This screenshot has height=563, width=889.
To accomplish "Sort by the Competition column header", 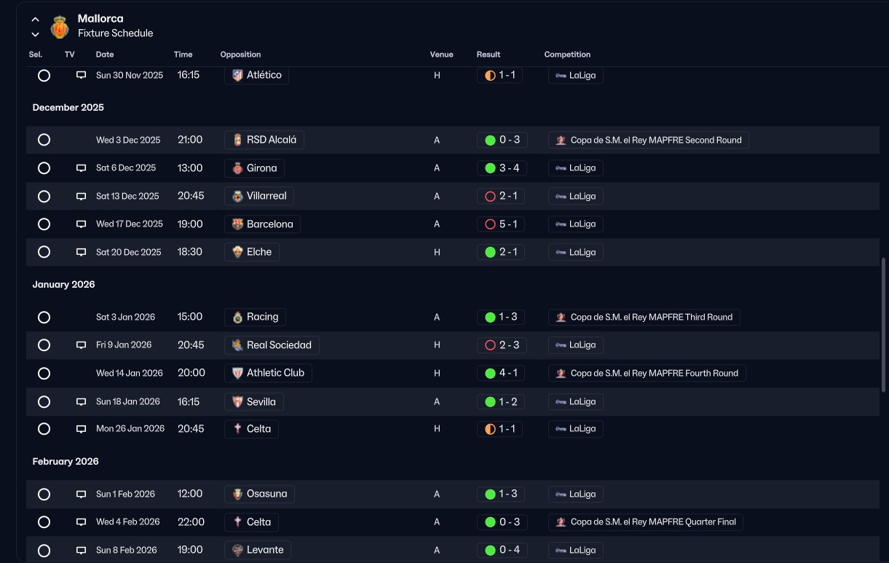I will [567, 55].
